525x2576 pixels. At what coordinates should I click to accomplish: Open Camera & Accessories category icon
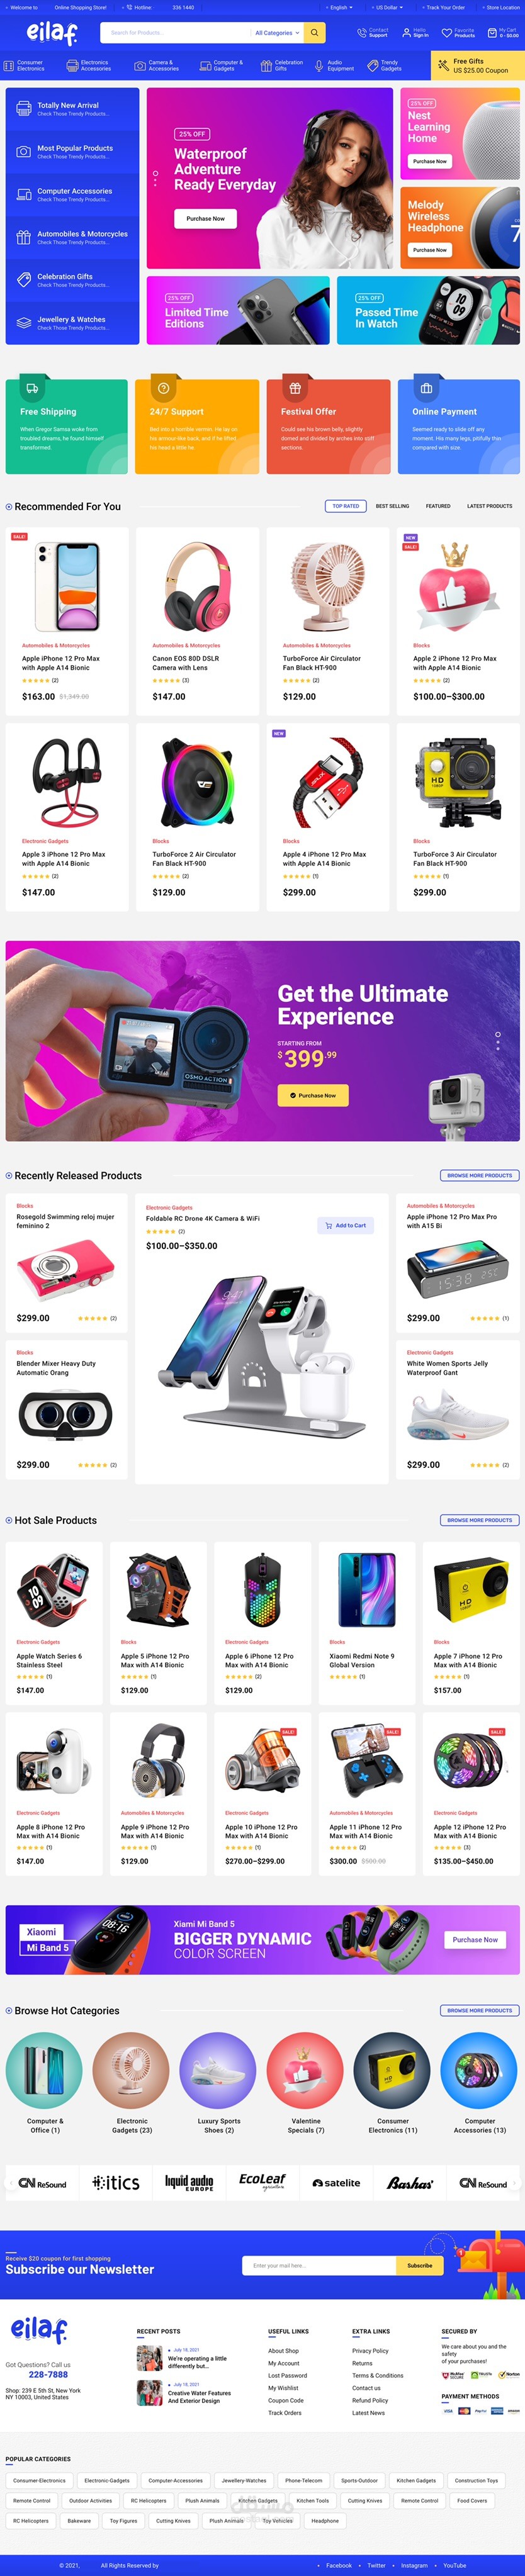coord(140,66)
